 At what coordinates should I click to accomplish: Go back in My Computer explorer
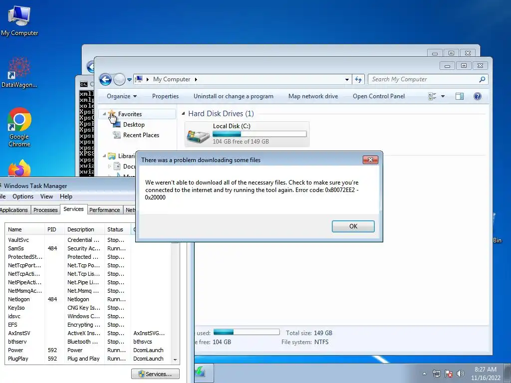105,79
